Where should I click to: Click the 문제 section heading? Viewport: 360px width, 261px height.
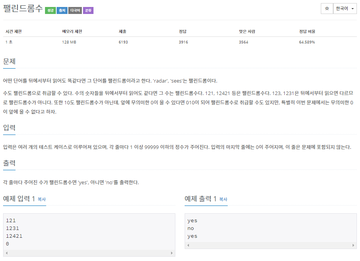point(9,61)
